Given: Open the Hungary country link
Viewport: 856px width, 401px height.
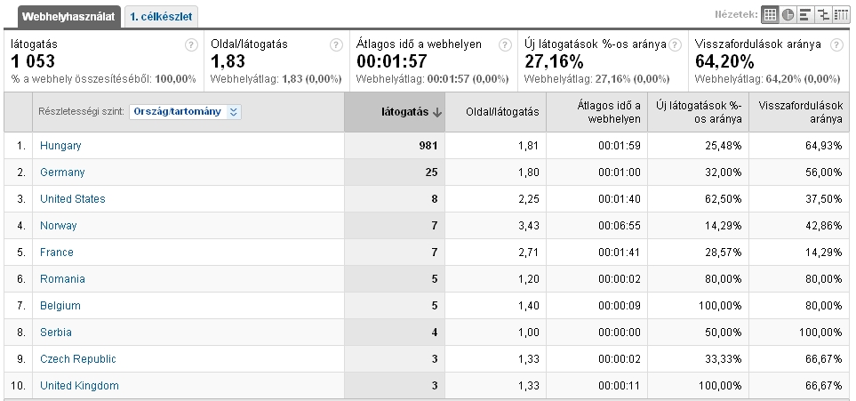Looking at the screenshot, I should tap(60, 146).
